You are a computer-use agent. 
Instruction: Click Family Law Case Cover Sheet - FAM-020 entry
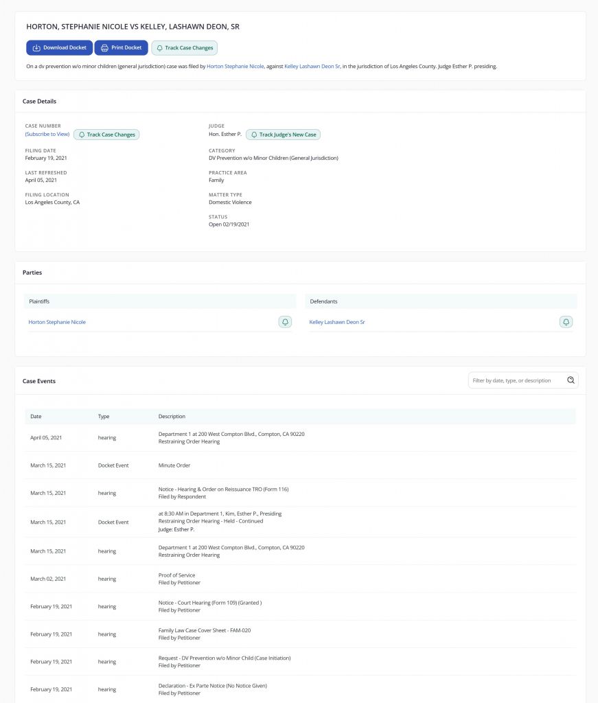pos(205,630)
